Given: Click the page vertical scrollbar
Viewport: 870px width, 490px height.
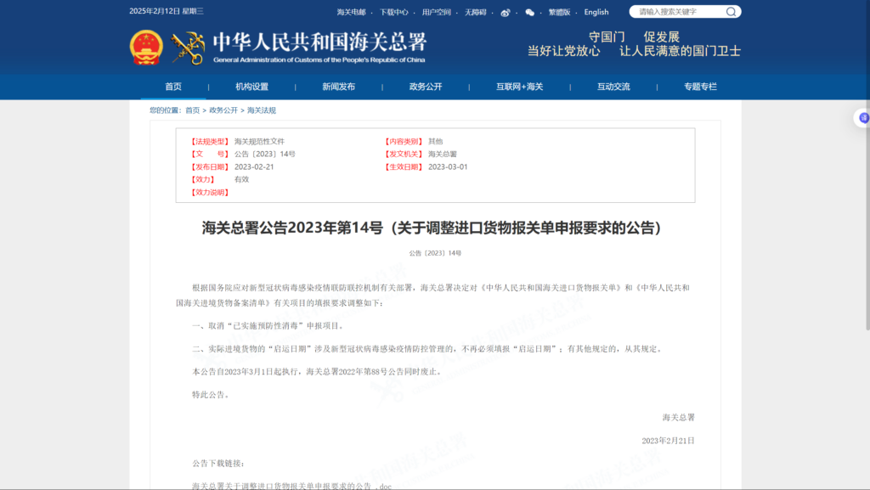Looking at the screenshot, I should [867, 166].
